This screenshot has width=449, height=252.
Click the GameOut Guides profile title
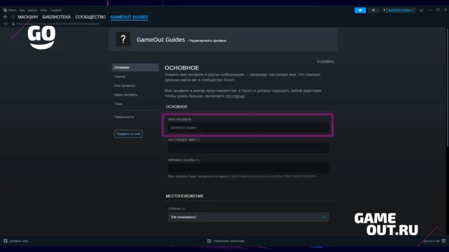[161, 40]
